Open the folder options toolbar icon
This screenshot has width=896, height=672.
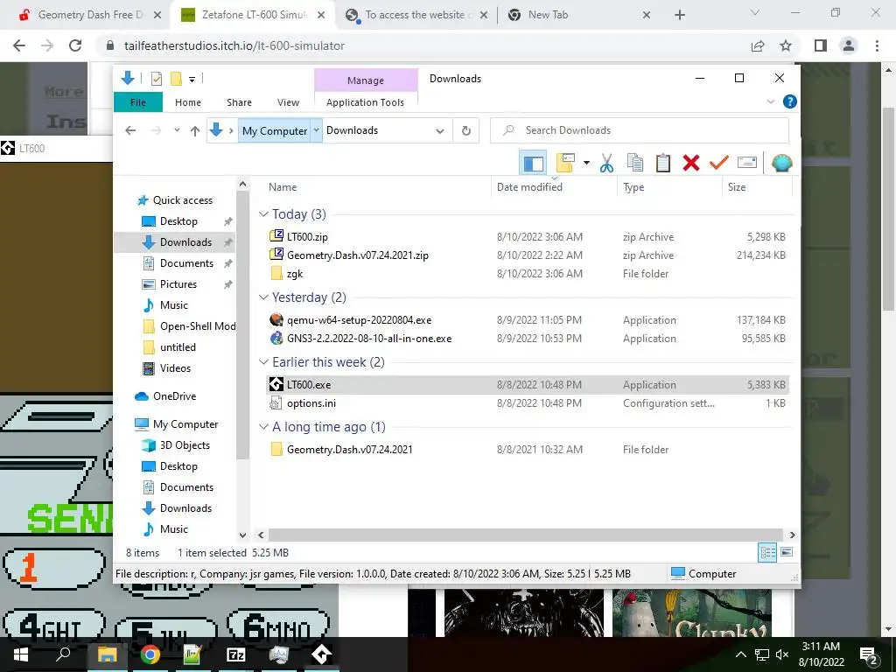tap(565, 164)
